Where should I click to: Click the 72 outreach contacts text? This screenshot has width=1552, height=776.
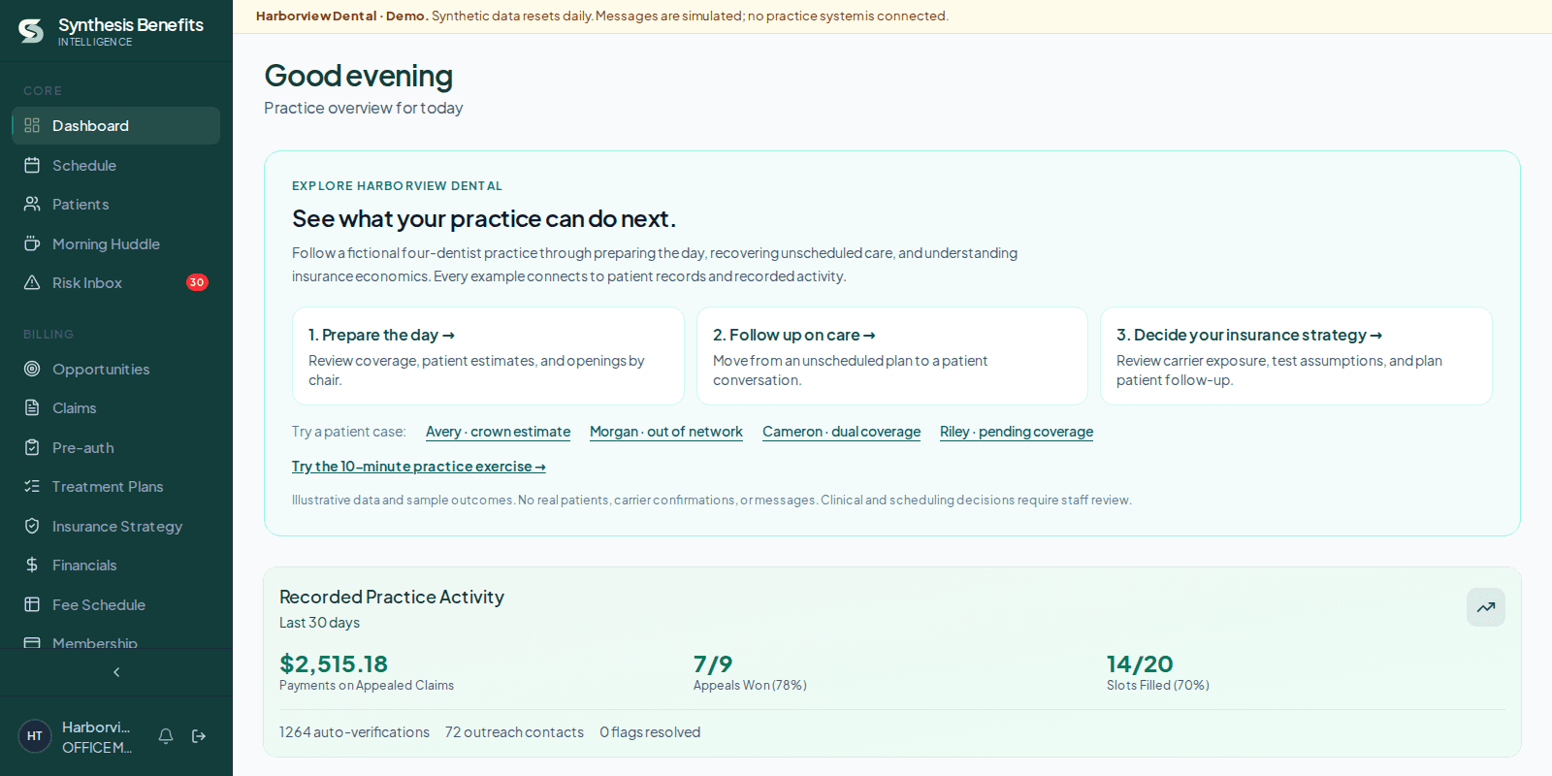(x=514, y=732)
